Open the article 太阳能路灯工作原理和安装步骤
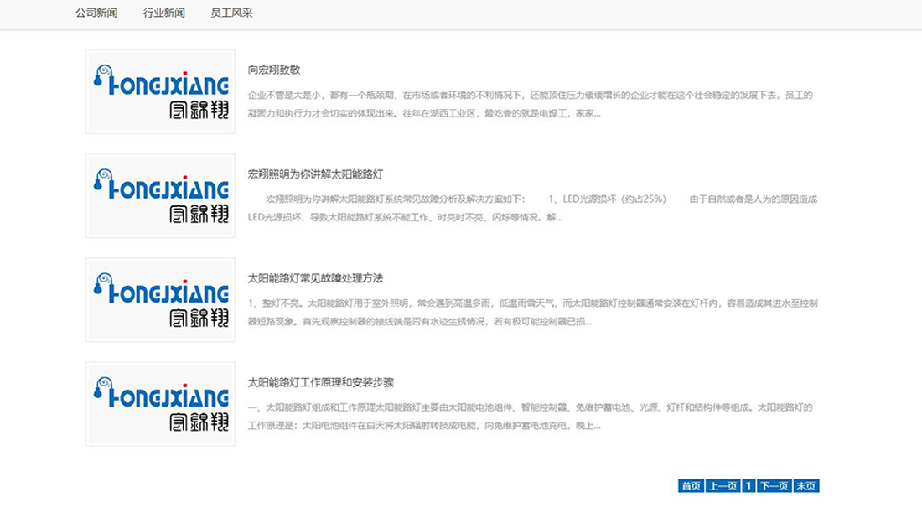The image size is (922, 518). point(321,382)
